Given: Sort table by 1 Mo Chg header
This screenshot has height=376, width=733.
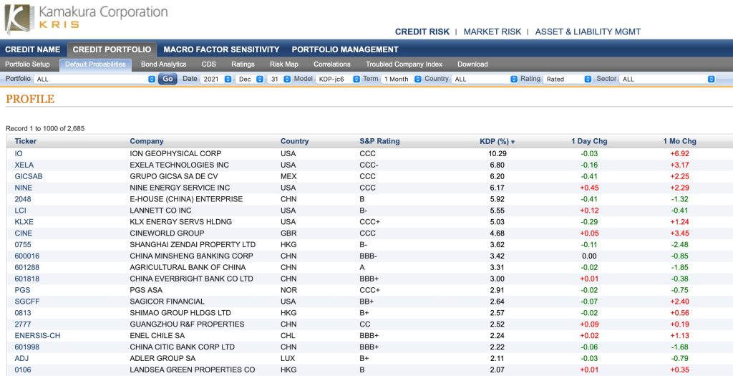Looking at the screenshot, I should [679, 141].
